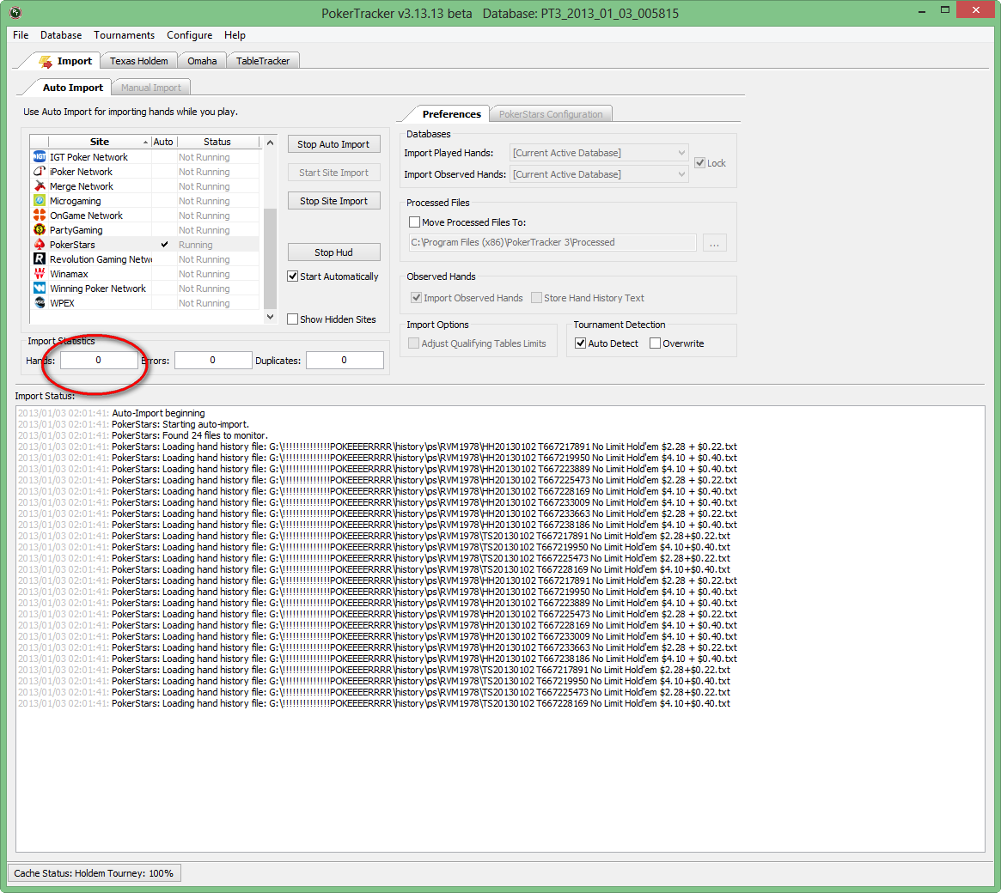The width and height of the screenshot is (1001, 893).
Task: Click the PartyGaming site icon
Action: coord(40,230)
